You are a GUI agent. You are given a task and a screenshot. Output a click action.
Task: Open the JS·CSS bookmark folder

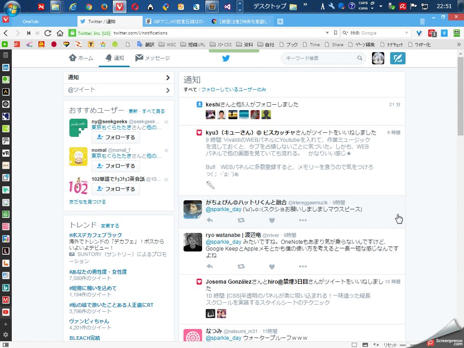(x=221, y=44)
